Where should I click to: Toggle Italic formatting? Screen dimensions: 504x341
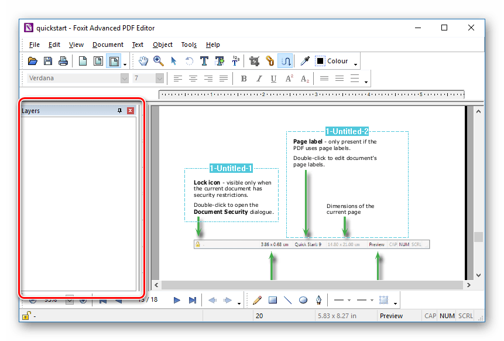pos(259,79)
